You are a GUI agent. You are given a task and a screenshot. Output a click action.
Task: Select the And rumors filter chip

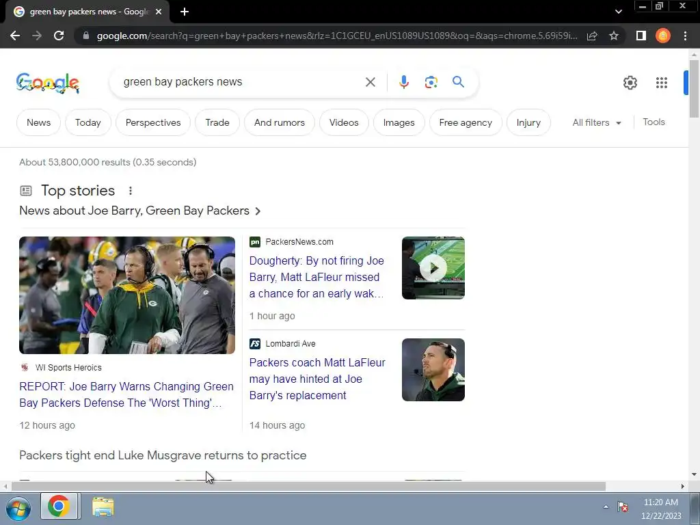[280, 122]
